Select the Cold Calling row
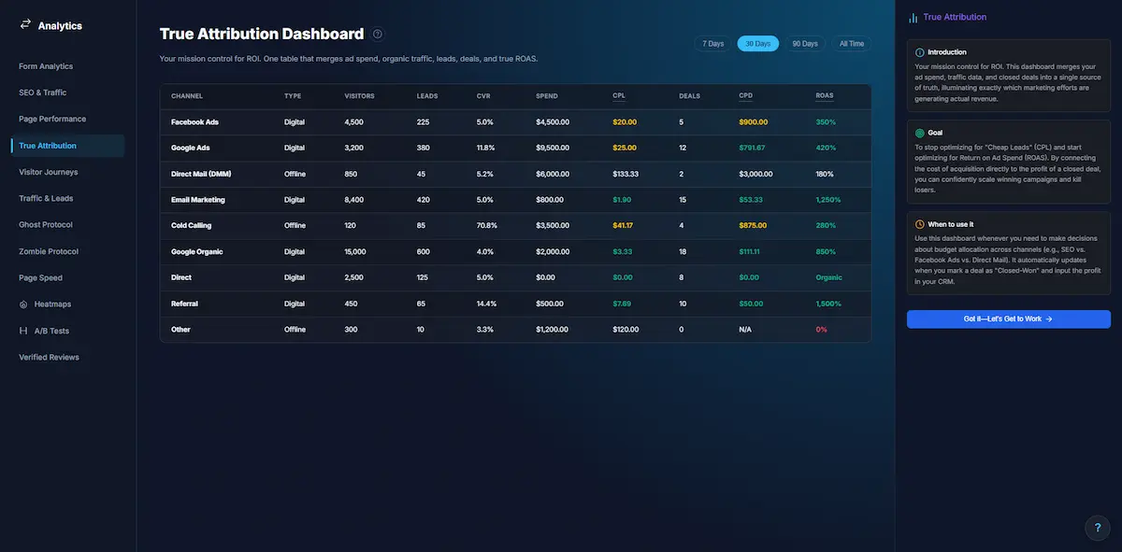This screenshot has height=552, width=1122. (515, 225)
